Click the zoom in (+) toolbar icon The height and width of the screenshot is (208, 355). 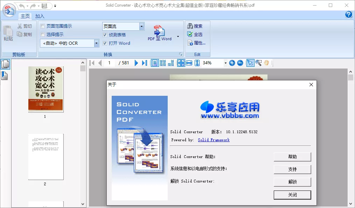(232, 63)
